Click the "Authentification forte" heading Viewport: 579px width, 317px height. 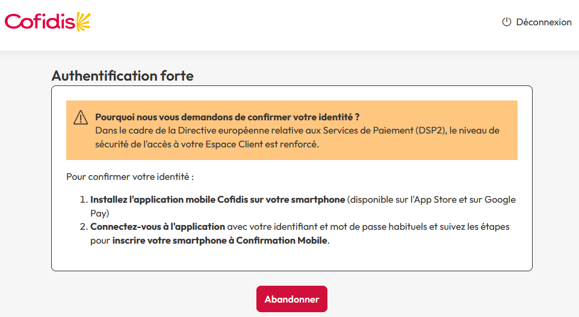click(x=123, y=76)
